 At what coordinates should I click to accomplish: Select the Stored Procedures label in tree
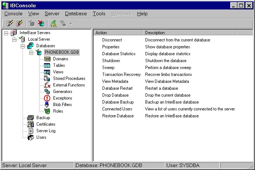click(69, 78)
